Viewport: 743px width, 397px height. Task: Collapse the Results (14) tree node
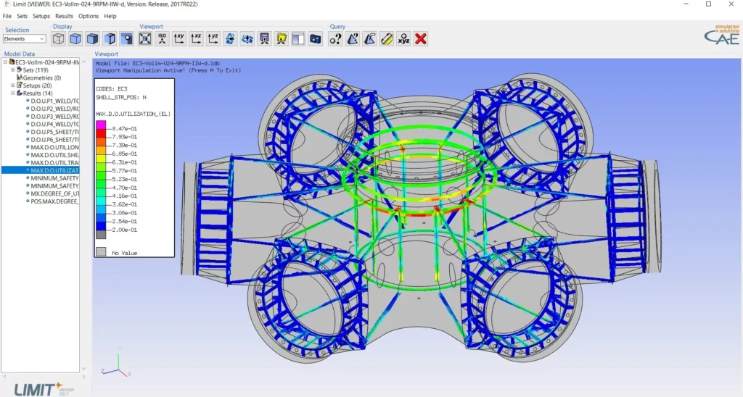(12, 93)
